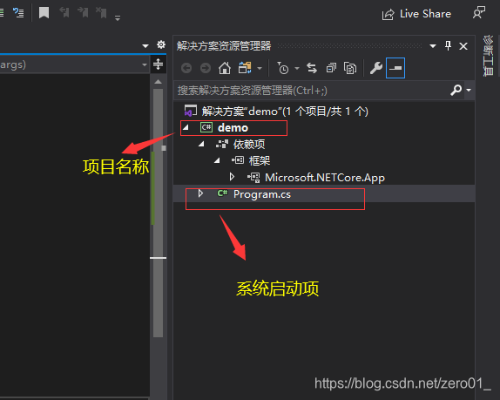The width and height of the screenshot is (500, 400).
Task: Click the editor settings gear icon
Action: point(161,44)
